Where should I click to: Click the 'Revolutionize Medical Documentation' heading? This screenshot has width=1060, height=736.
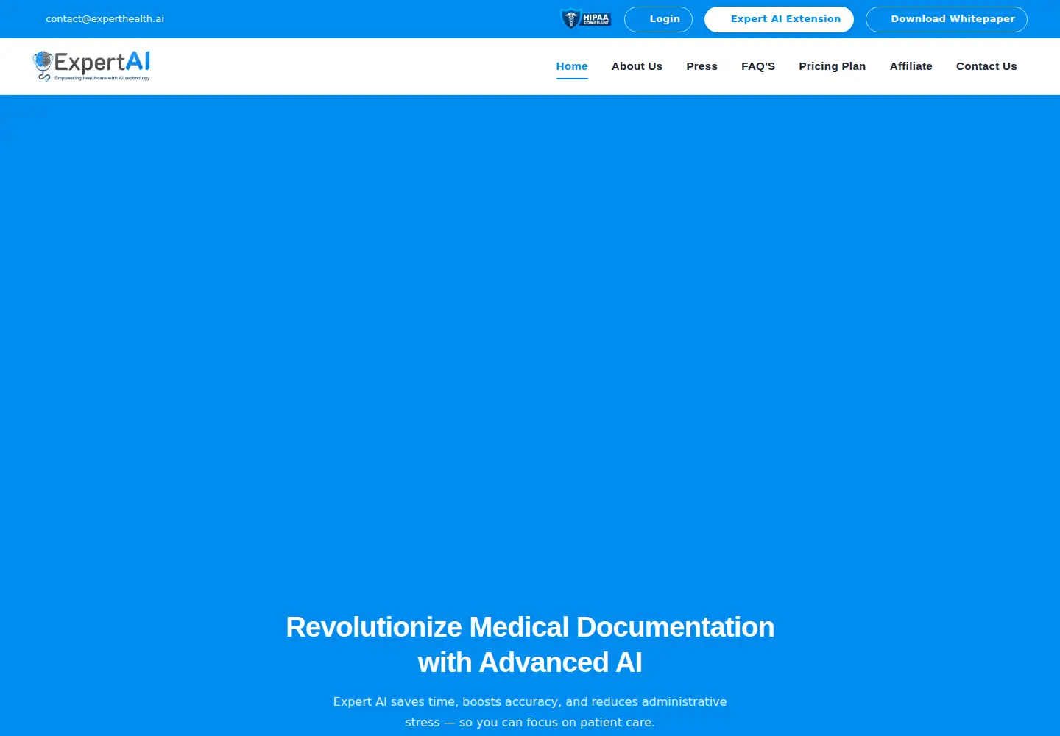530,645
